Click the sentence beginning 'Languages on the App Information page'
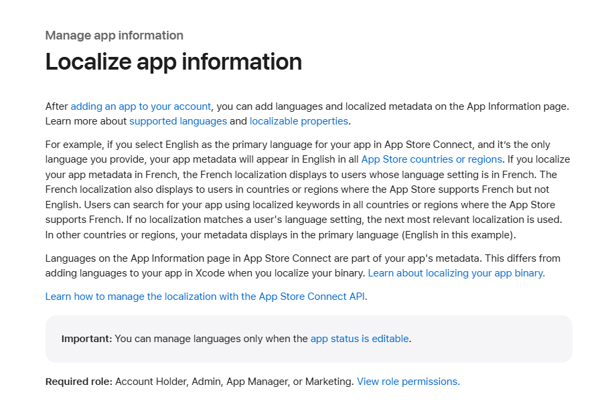 [264, 258]
